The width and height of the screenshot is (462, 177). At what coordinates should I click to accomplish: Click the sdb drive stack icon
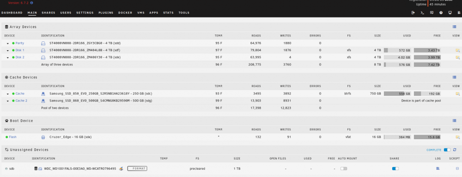point(36,169)
